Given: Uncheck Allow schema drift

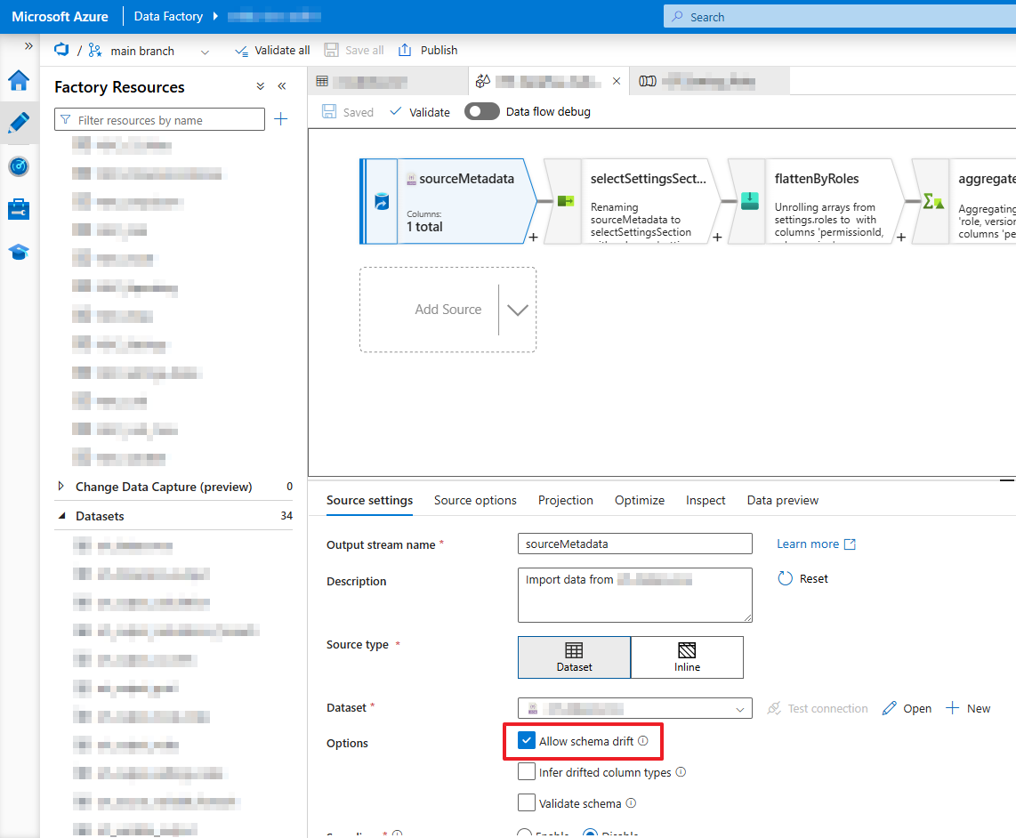Looking at the screenshot, I should pos(527,741).
